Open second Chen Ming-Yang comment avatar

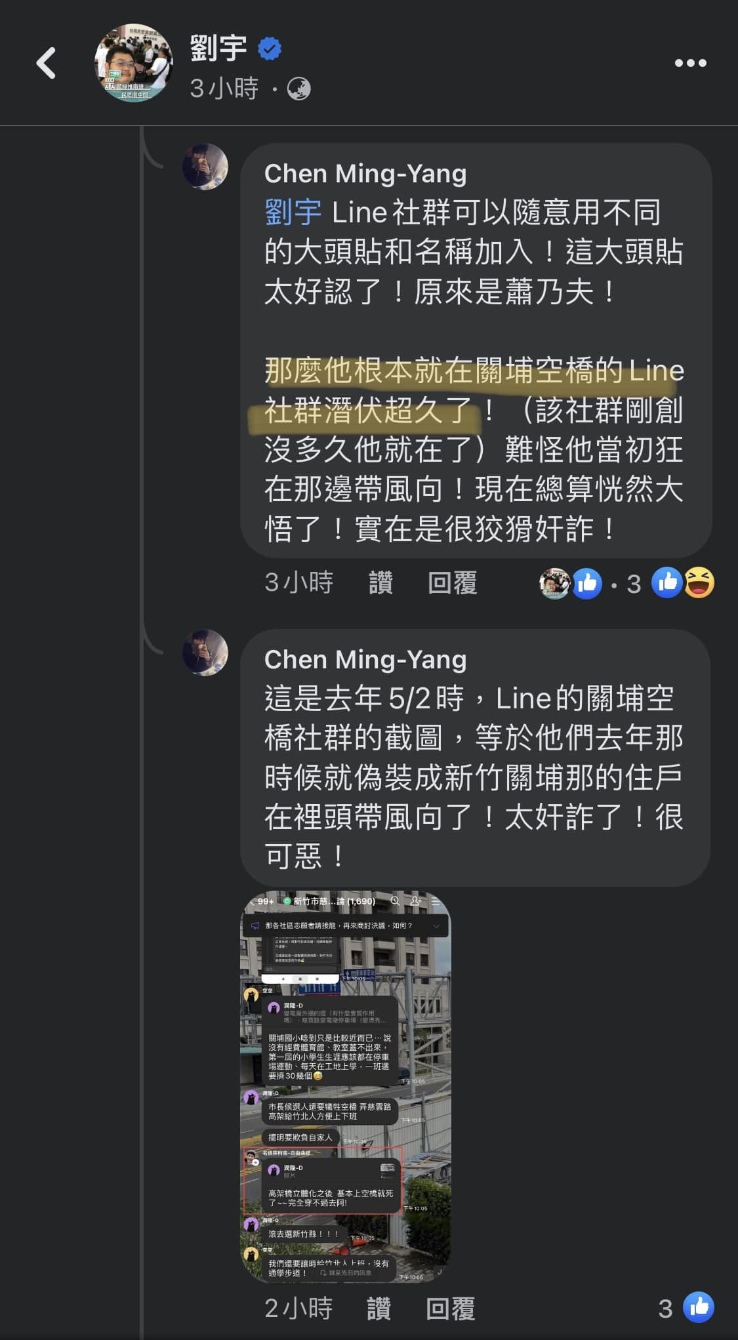pos(205,653)
